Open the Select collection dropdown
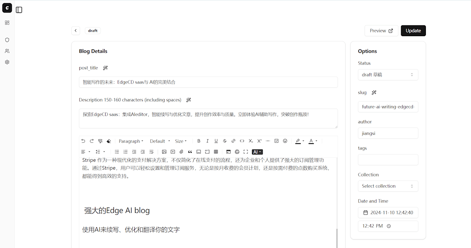This screenshot has width=471, height=248. 388,186
